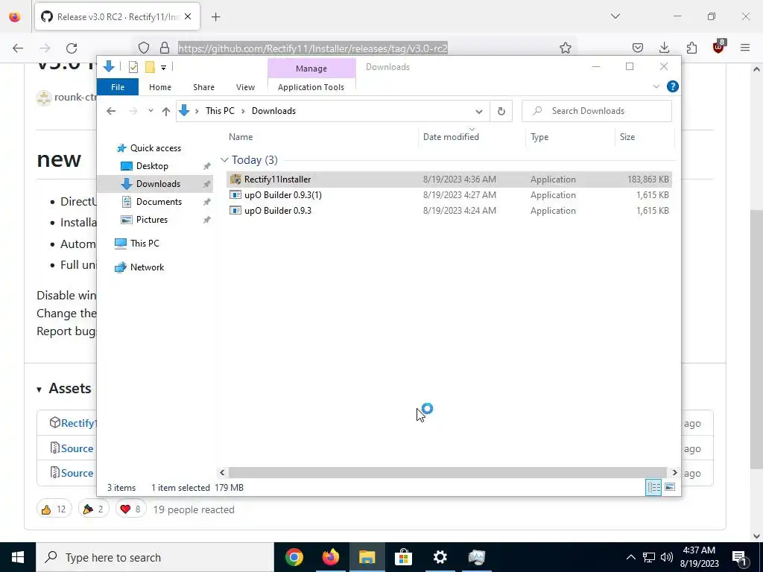
Task: Open Desktop in navigation pane
Action: pos(145,166)
